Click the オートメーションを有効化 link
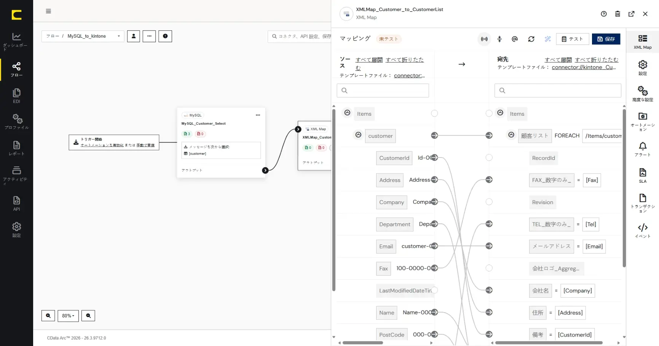This screenshot has width=659, height=346. coord(102,145)
